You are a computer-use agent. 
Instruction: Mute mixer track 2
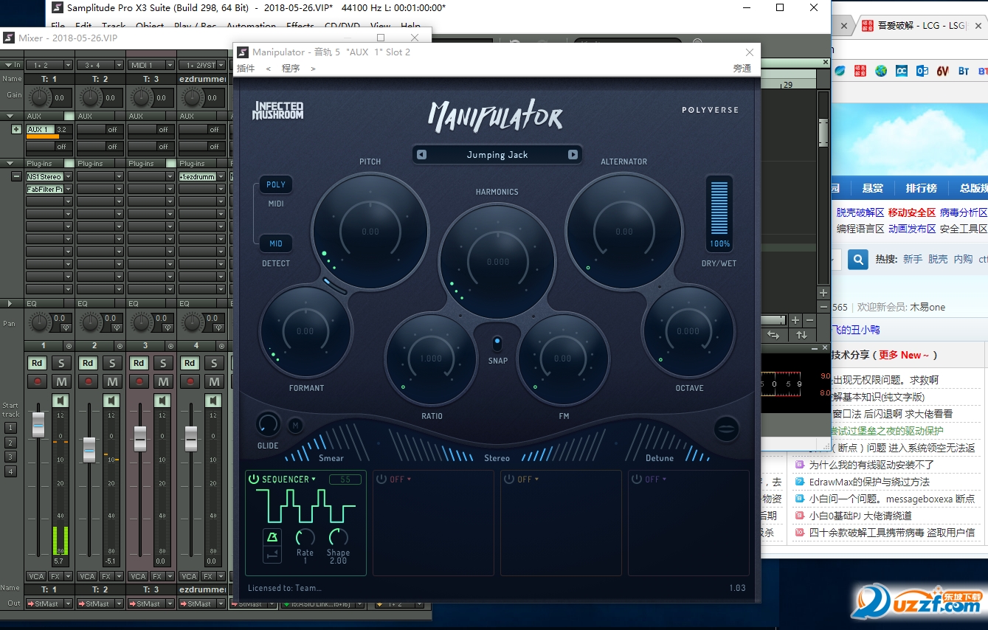[x=112, y=381]
